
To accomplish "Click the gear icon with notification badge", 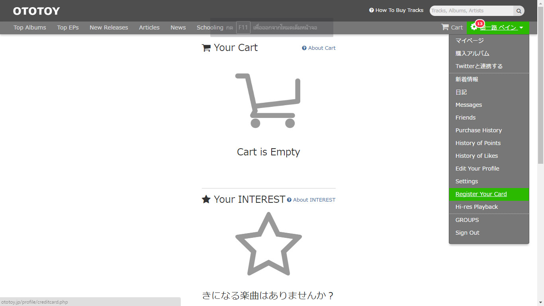I will tap(474, 27).
